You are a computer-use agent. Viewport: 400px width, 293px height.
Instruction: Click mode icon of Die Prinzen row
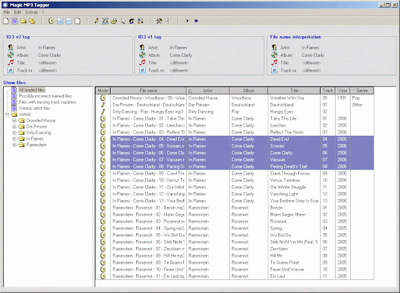(103, 105)
